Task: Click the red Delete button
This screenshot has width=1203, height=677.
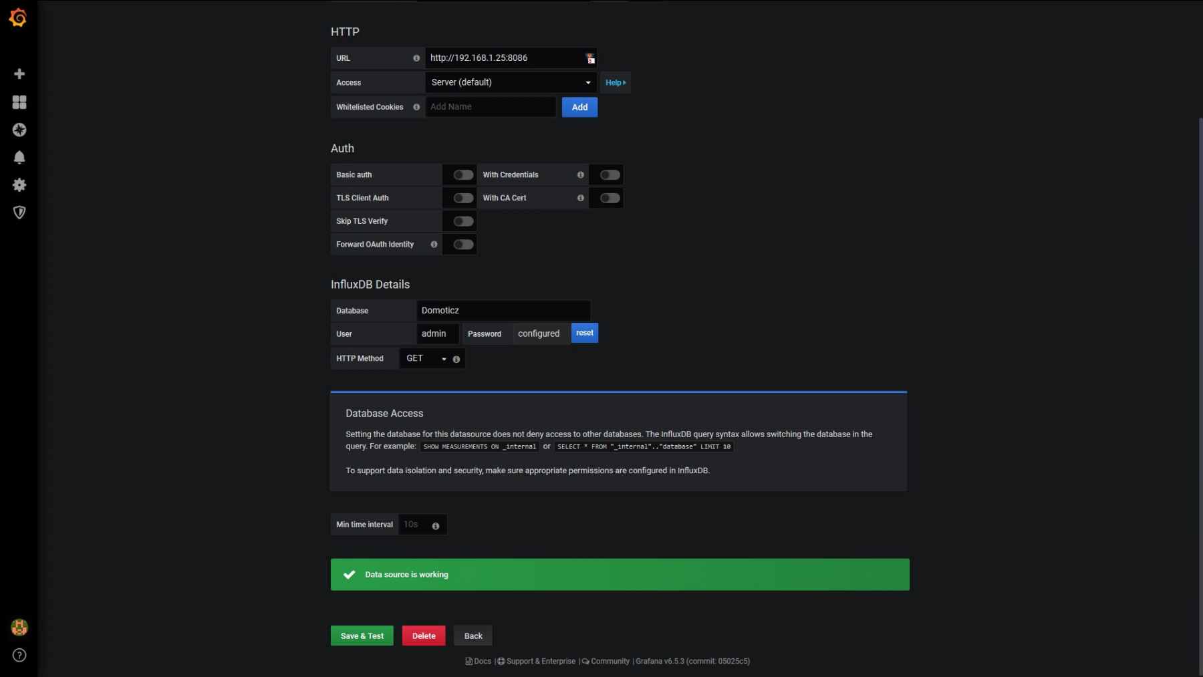Action: [x=424, y=636]
